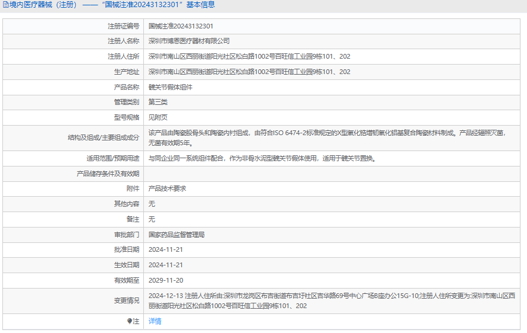Select registration number 国械注准20243132301 cell

click(181, 26)
